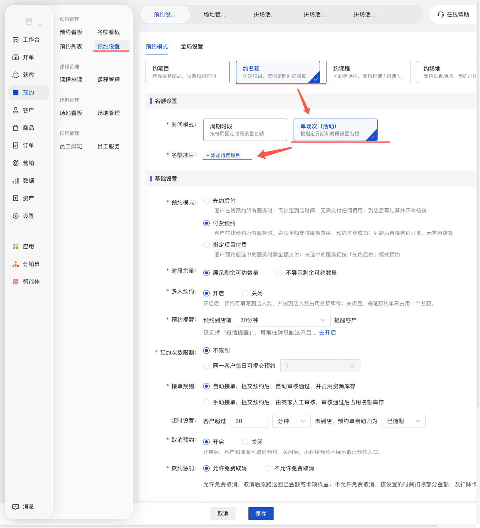
Task: Open the 分钟 time unit dropdown
Action: [x=292, y=421]
